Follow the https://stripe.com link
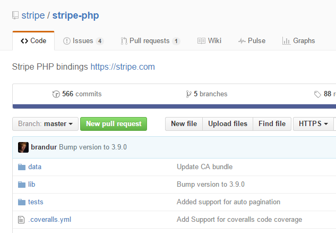Viewport: 336px width, 233px height. (x=123, y=67)
